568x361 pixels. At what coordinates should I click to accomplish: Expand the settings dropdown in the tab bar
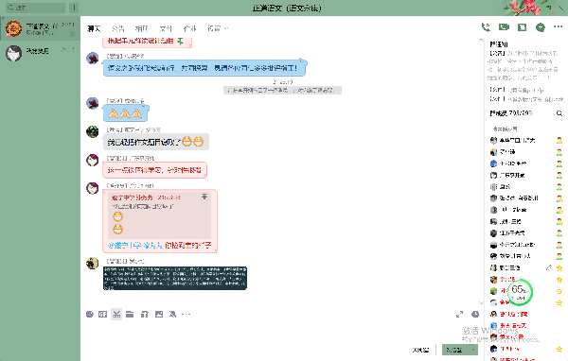click(x=218, y=28)
